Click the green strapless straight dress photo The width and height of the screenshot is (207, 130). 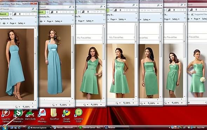(149, 71)
